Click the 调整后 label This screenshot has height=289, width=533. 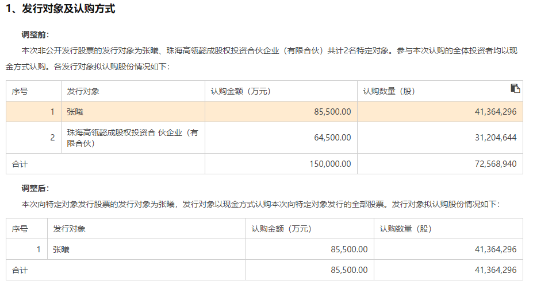tap(36, 188)
